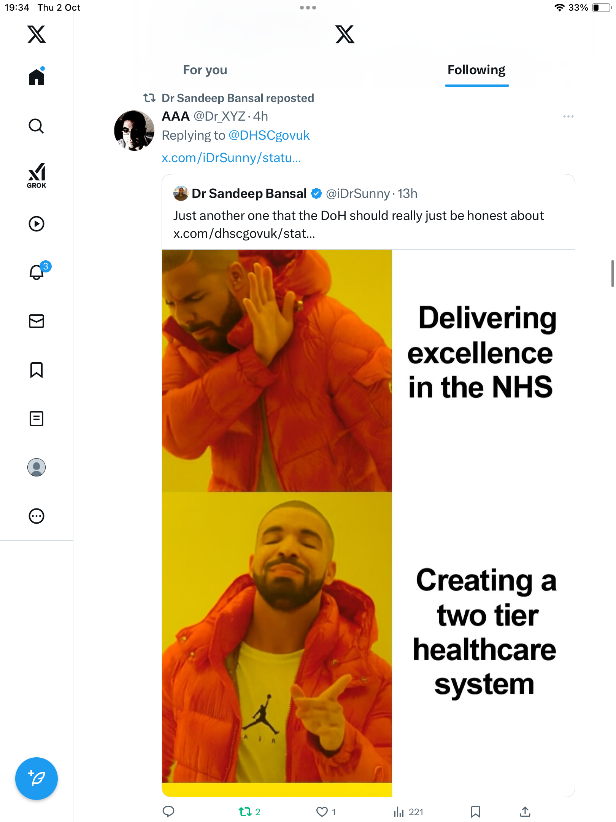Click the feed scrollbar handle
This screenshot has width=616, height=822.
tap(612, 273)
